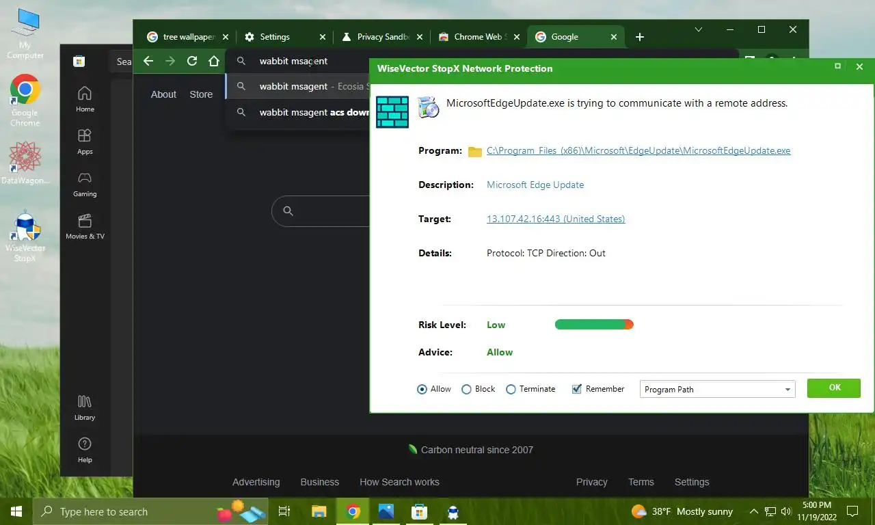This screenshot has width=875, height=525.
Task: Open the Store link on Google page
Action: 201,94
